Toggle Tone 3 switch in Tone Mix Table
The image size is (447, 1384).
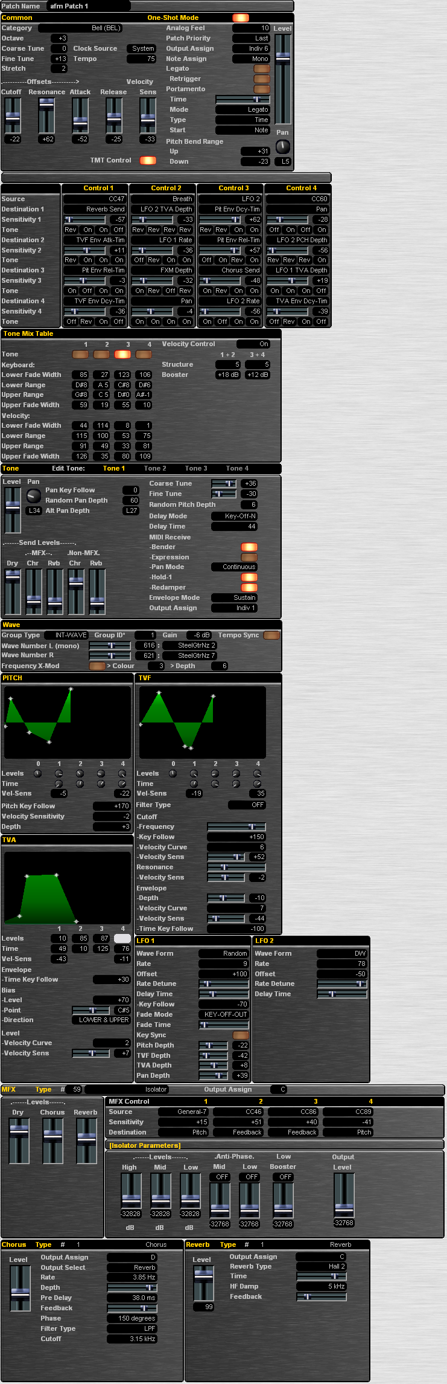(x=122, y=354)
